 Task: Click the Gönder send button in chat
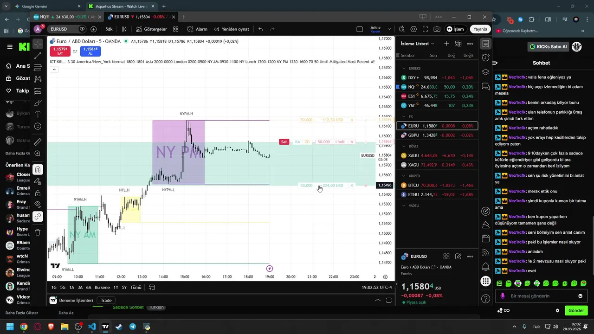click(576, 310)
